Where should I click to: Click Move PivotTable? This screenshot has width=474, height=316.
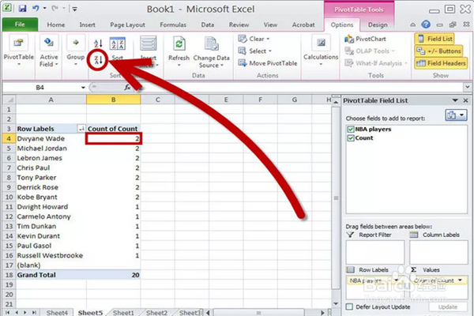point(268,63)
